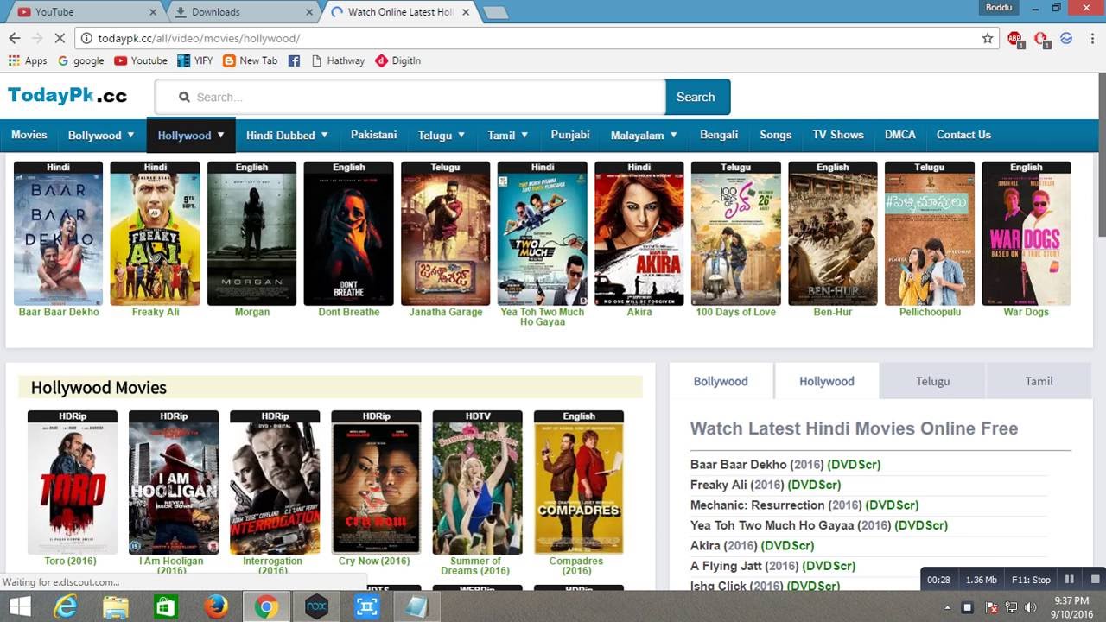Open the Nox app in the taskbar
Viewport: 1106px width, 622px height.
[316, 606]
